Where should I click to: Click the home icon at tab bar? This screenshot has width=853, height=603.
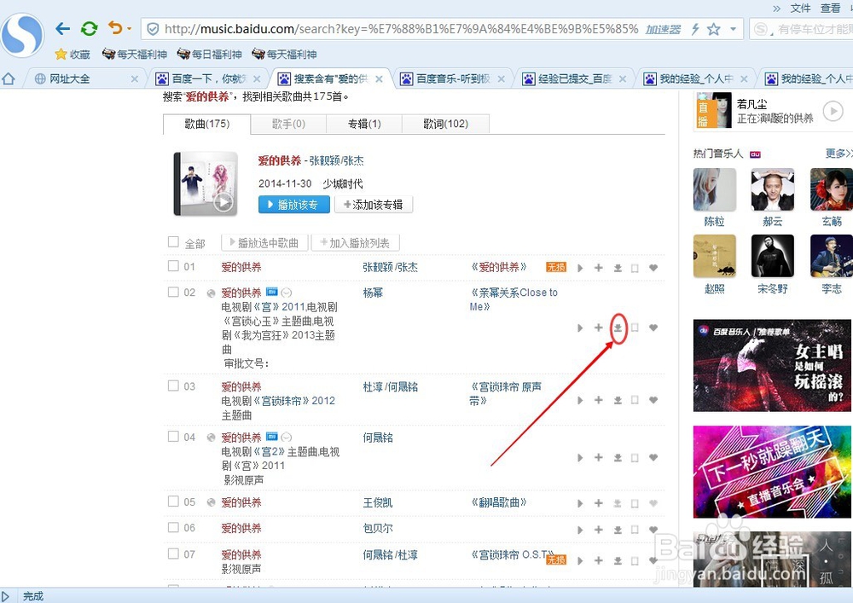point(9,78)
